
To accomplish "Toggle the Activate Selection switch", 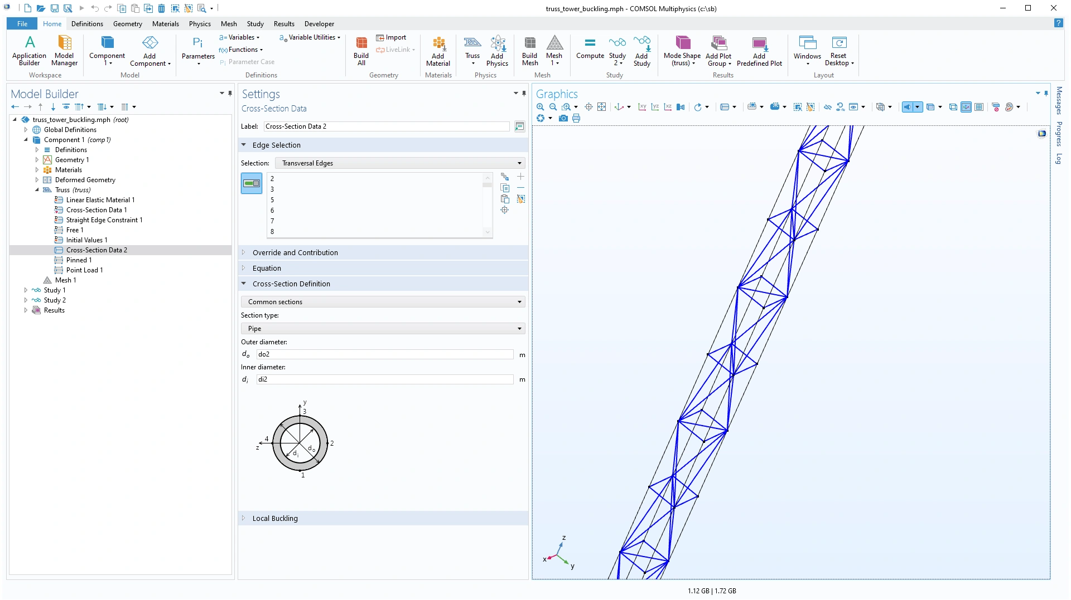I will pyautogui.click(x=252, y=183).
